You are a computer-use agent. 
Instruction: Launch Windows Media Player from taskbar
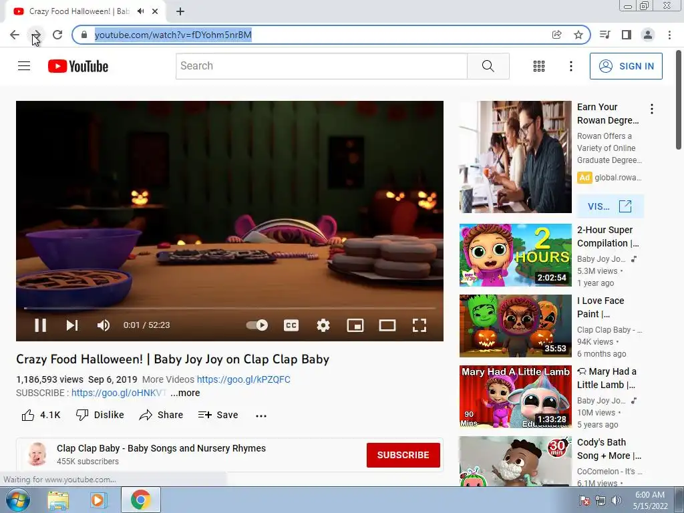(99, 500)
